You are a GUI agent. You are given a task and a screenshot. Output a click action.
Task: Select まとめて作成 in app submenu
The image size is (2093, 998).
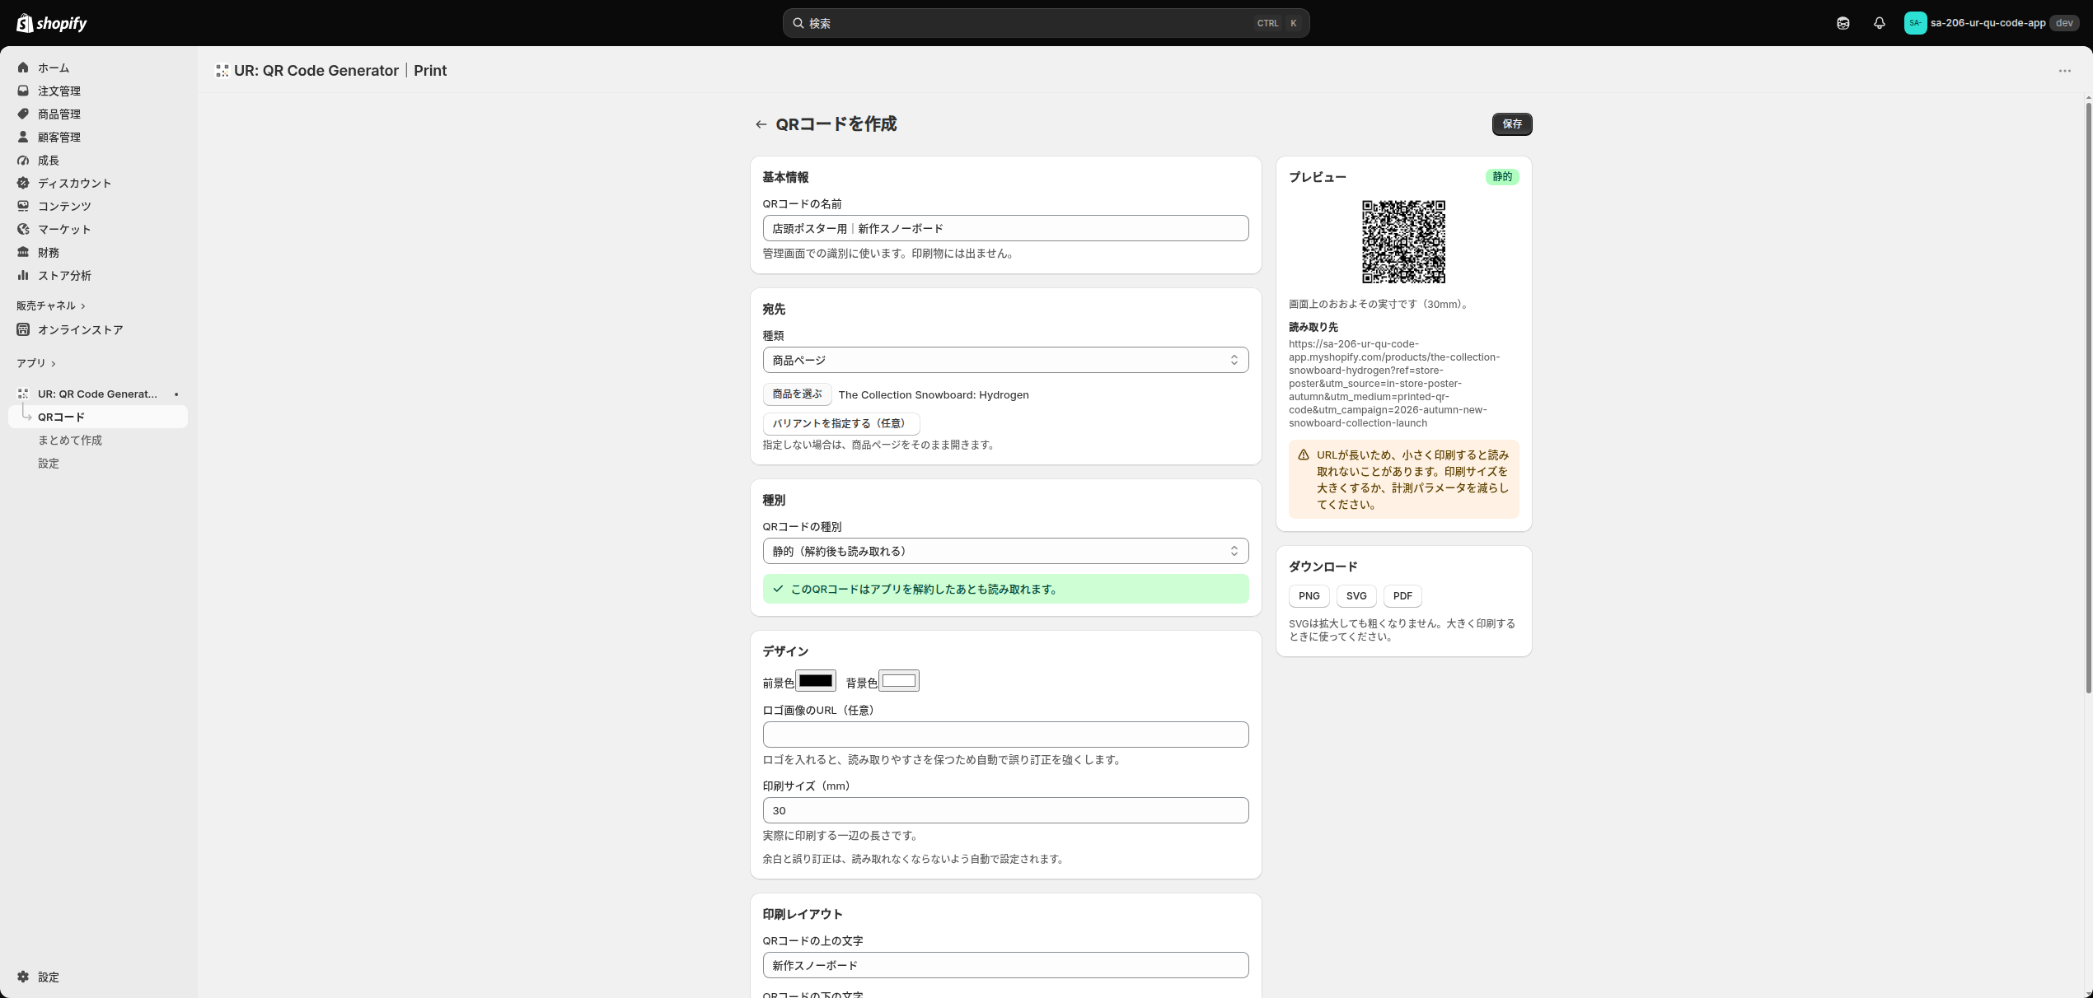[70, 440]
